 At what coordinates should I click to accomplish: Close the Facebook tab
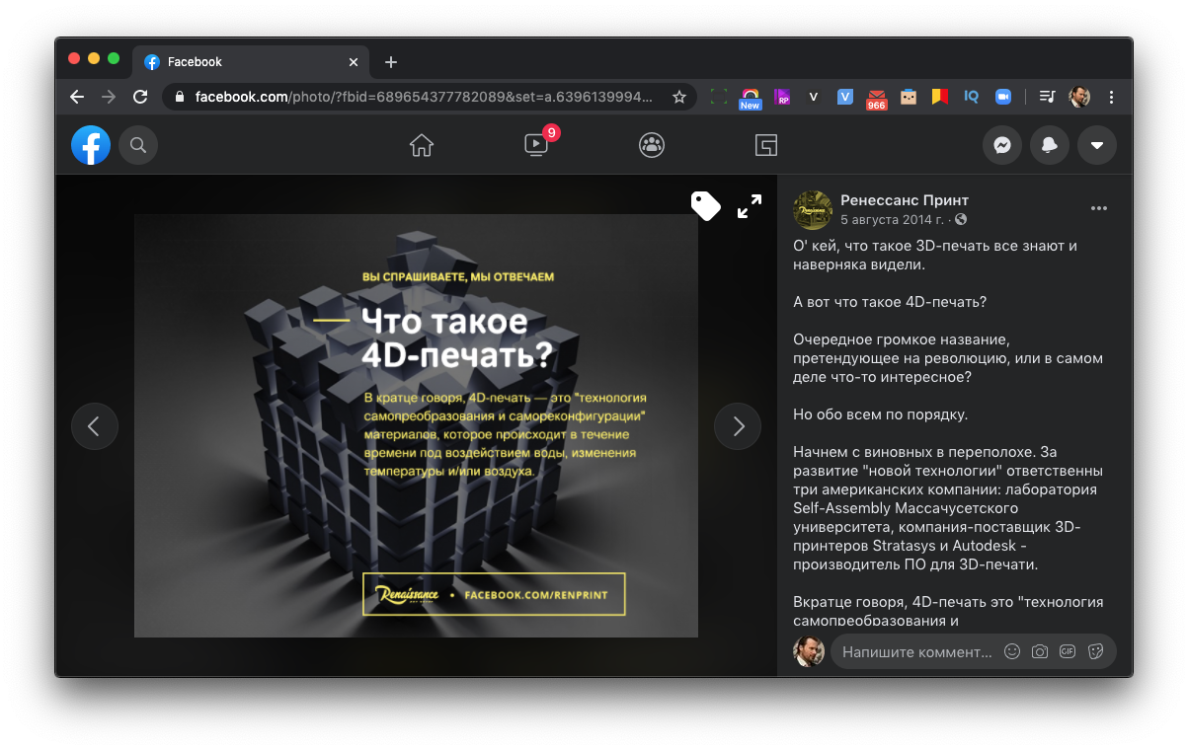354,62
